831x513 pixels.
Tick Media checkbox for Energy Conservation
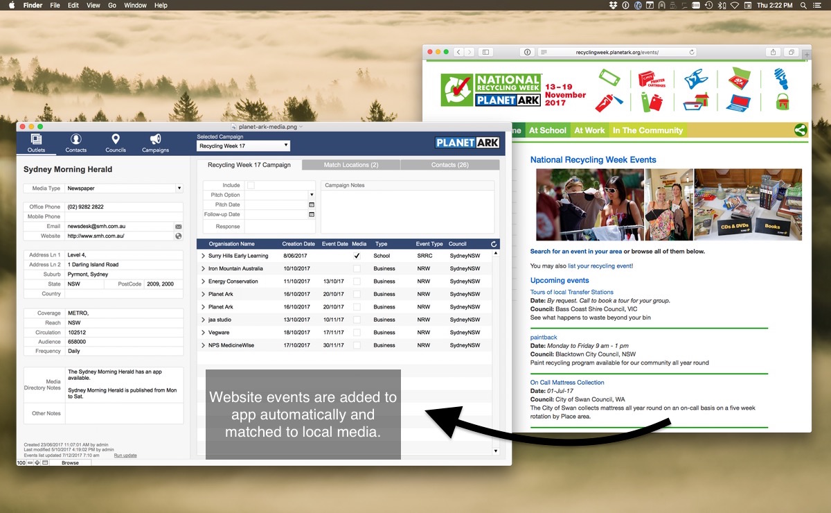[357, 281]
